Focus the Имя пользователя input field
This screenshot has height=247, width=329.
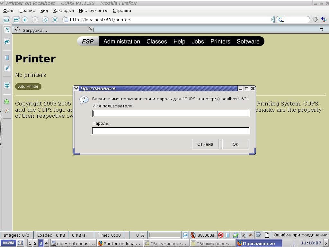point(171,113)
